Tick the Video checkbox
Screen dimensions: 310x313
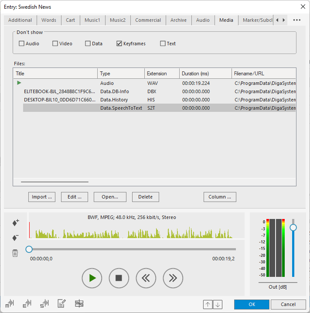point(55,44)
